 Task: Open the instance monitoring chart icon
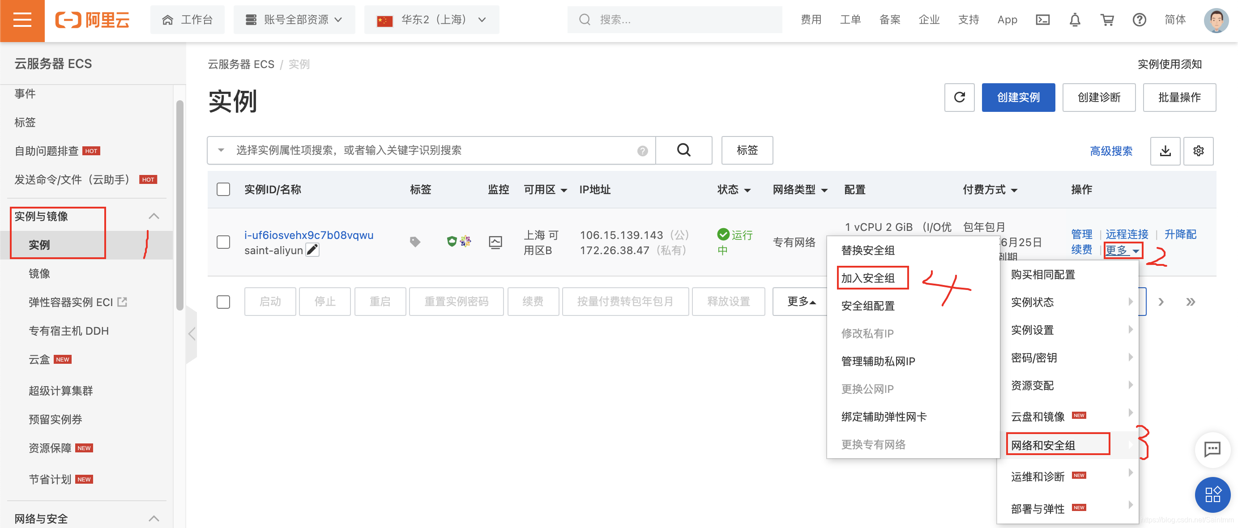point(495,242)
